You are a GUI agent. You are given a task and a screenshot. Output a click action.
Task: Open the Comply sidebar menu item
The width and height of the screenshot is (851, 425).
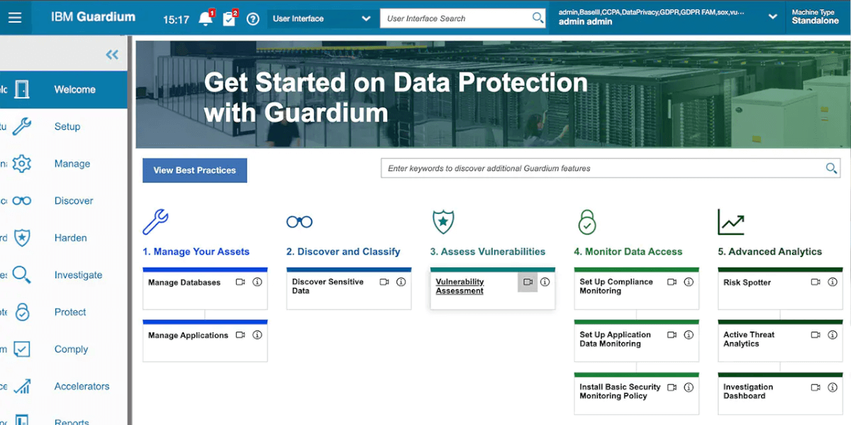point(70,349)
